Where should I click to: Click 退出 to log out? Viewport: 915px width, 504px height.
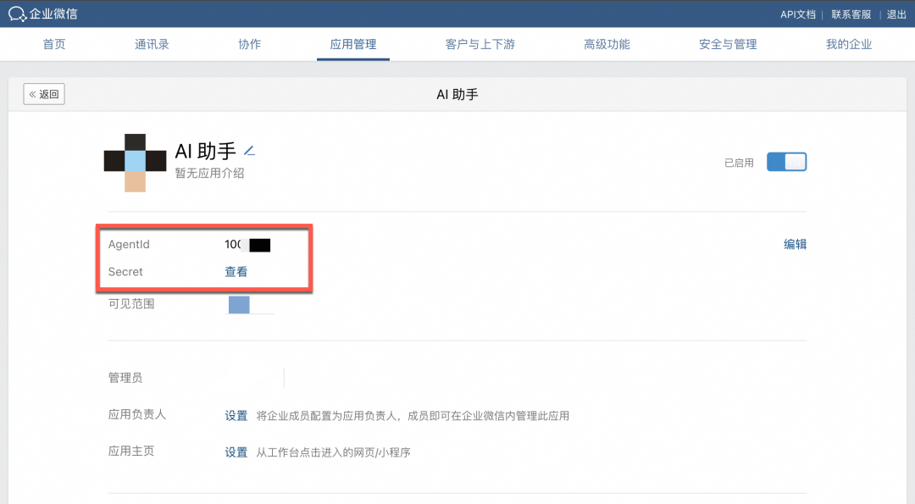896,14
